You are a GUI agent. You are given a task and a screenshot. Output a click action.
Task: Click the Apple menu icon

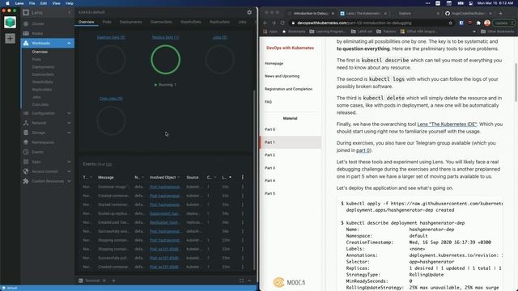pyautogui.click(x=7, y=3)
